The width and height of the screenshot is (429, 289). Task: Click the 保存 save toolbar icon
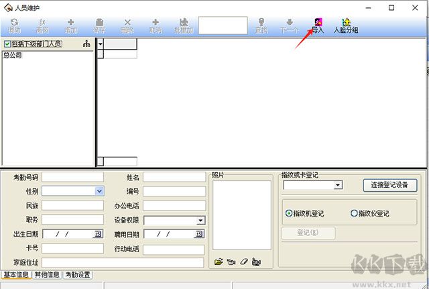[x=99, y=25]
